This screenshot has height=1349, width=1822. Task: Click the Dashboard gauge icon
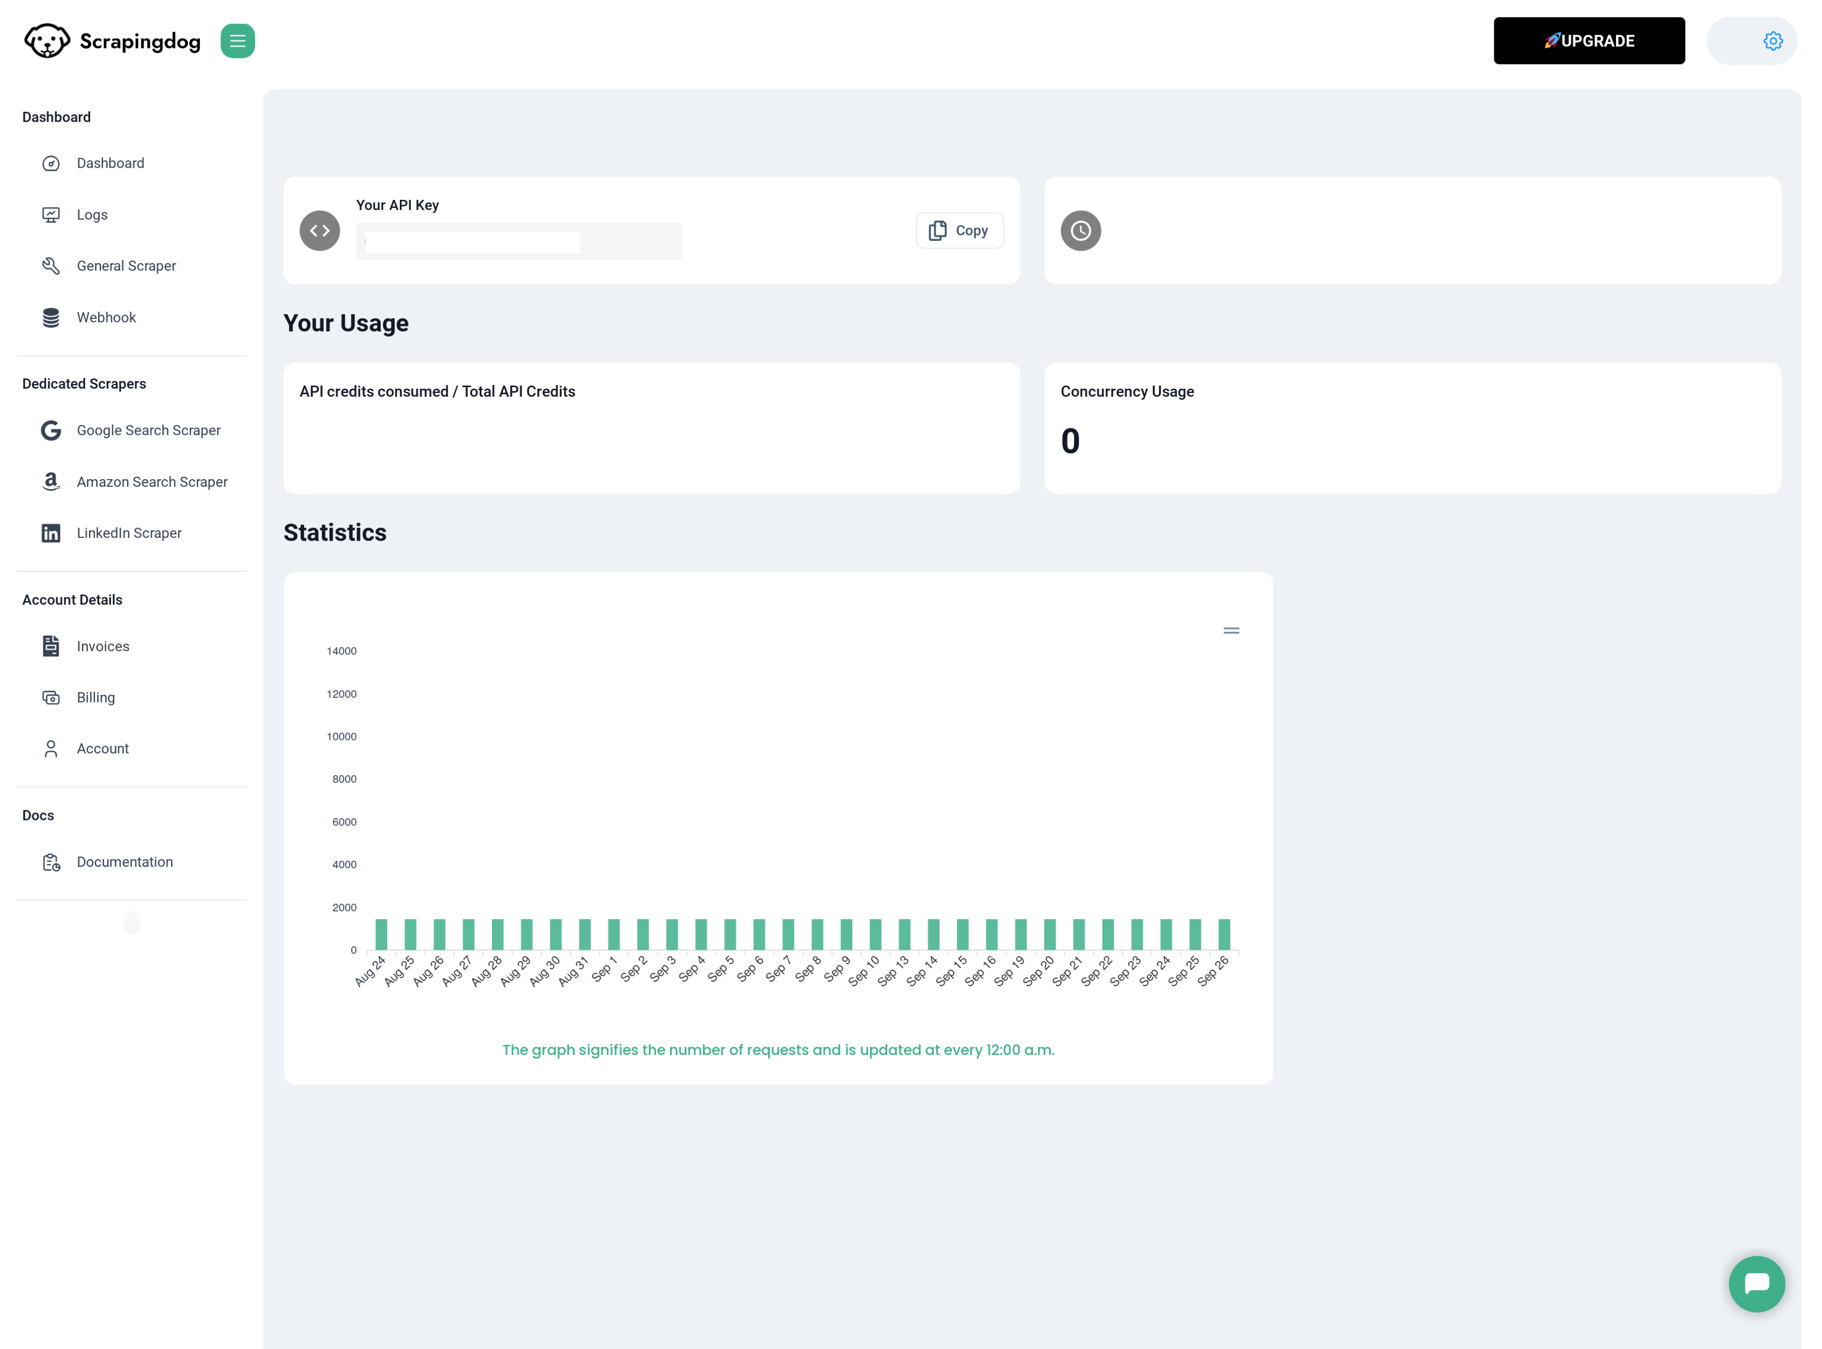pos(51,163)
